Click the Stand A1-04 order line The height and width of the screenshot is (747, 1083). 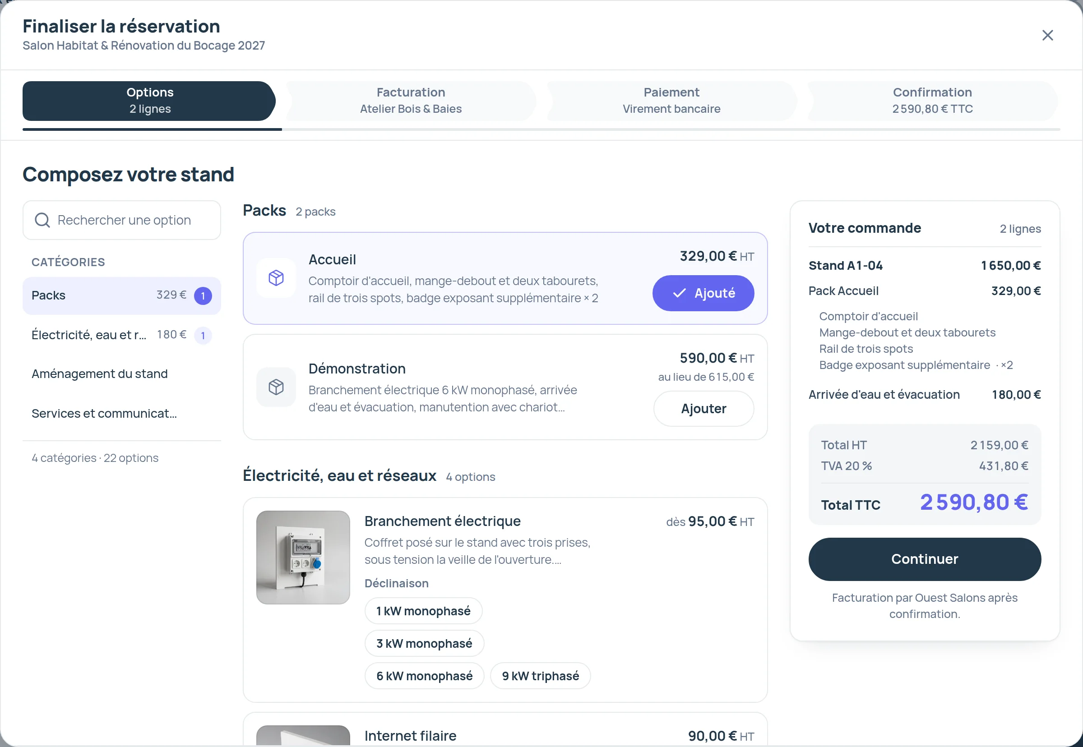pyautogui.click(x=925, y=265)
